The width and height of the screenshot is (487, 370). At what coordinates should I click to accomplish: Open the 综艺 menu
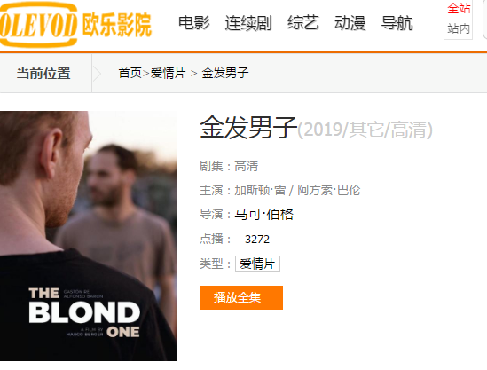click(x=302, y=23)
